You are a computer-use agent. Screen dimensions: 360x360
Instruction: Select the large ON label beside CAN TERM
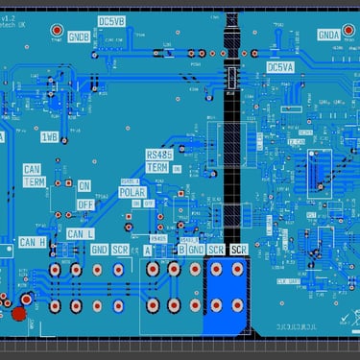[84, 186]
